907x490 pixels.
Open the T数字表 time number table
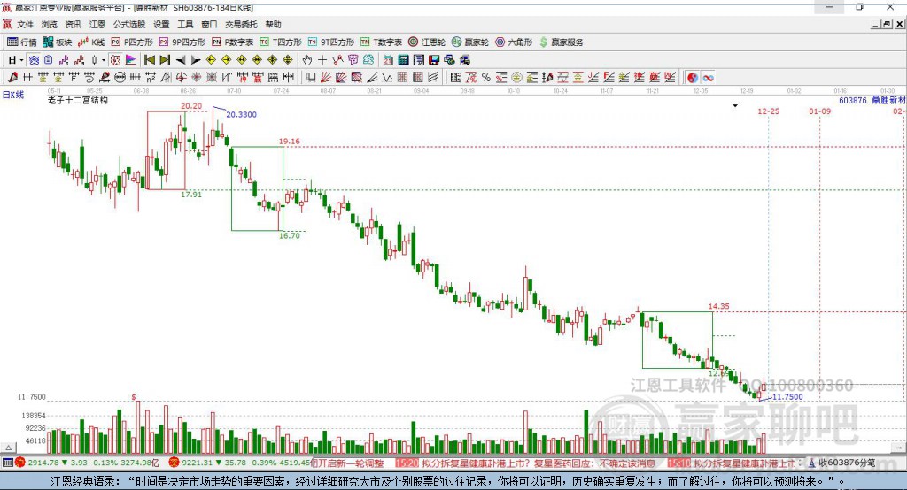(381, 42)
